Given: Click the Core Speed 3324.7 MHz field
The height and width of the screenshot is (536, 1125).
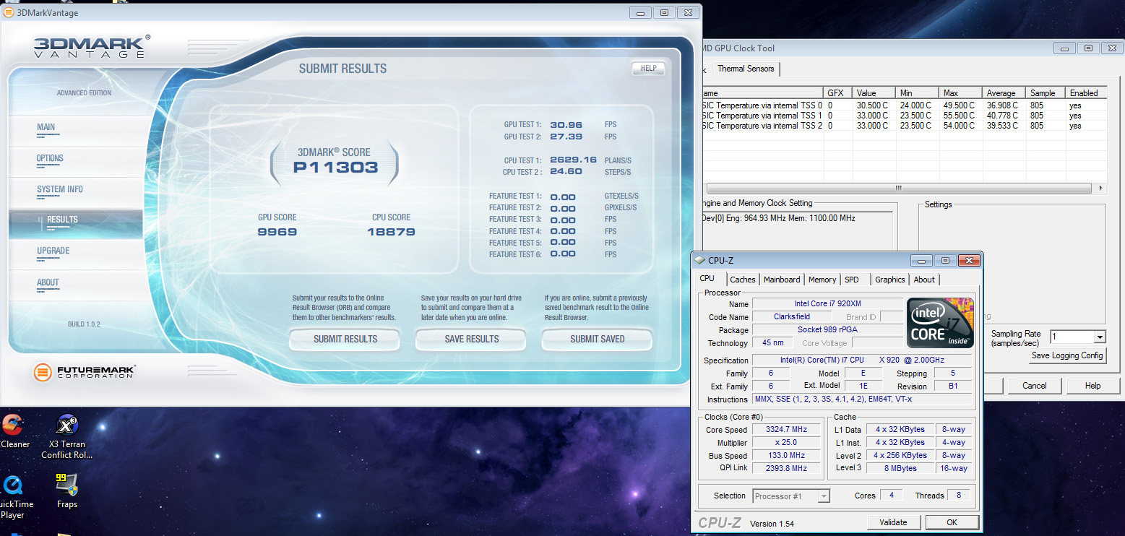Looking at the screenshot, I should coord(786,430).
